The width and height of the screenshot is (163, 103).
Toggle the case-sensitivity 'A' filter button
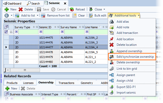click(11, 32)
